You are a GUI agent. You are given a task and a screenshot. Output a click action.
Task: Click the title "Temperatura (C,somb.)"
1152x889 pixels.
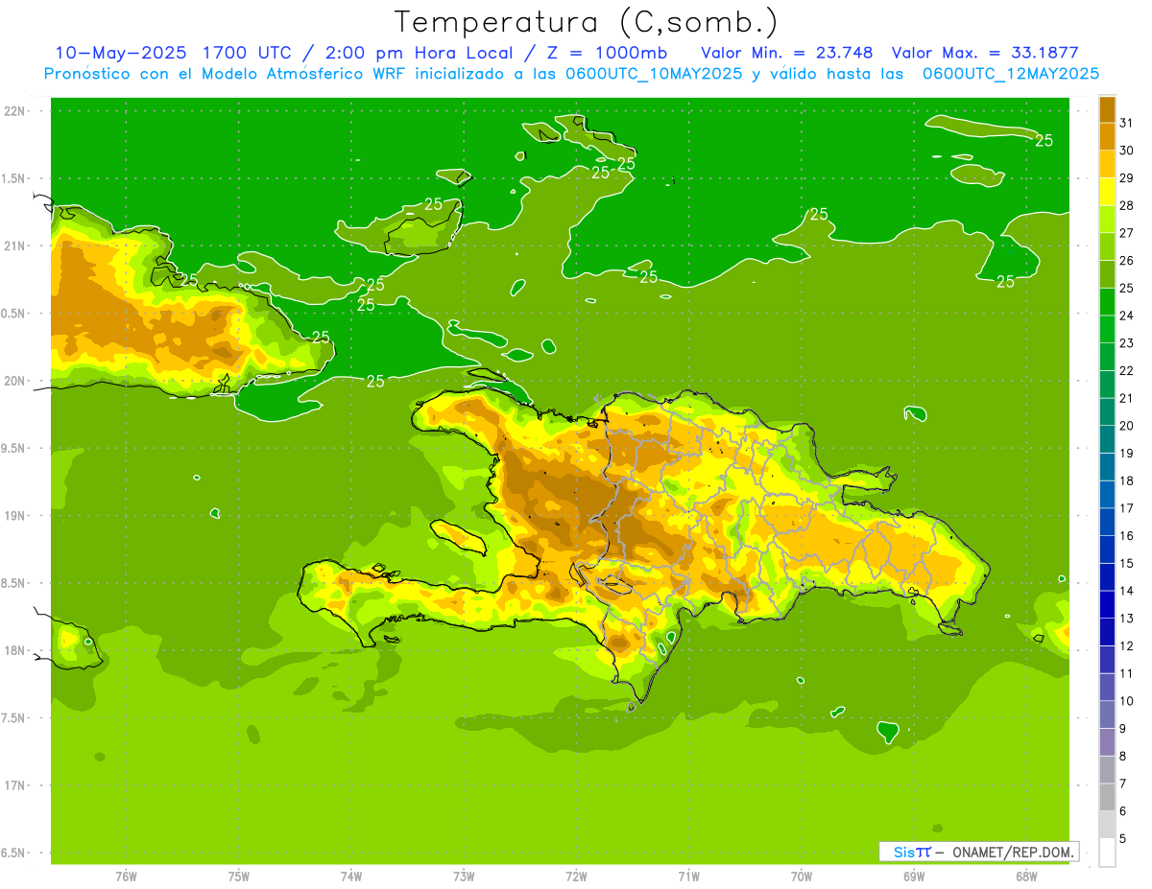(586, 23)
